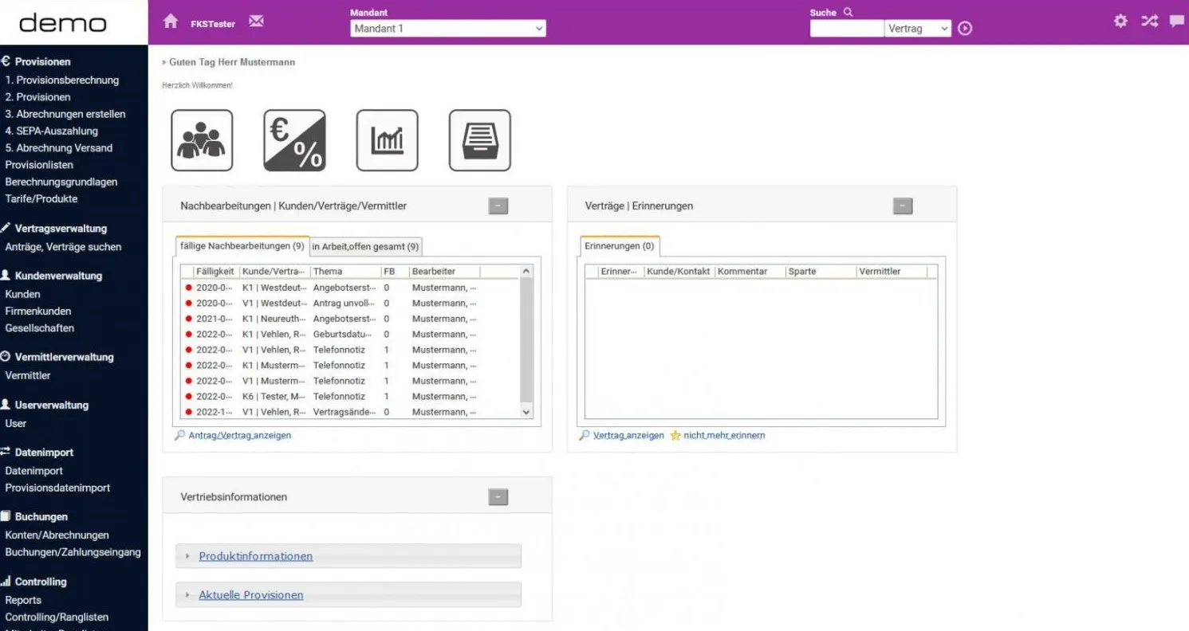The width and height of the screenshot is (1189, 631).
Task: Switch to the in Arbeit, offen gesamt tab
Action: 365,247
